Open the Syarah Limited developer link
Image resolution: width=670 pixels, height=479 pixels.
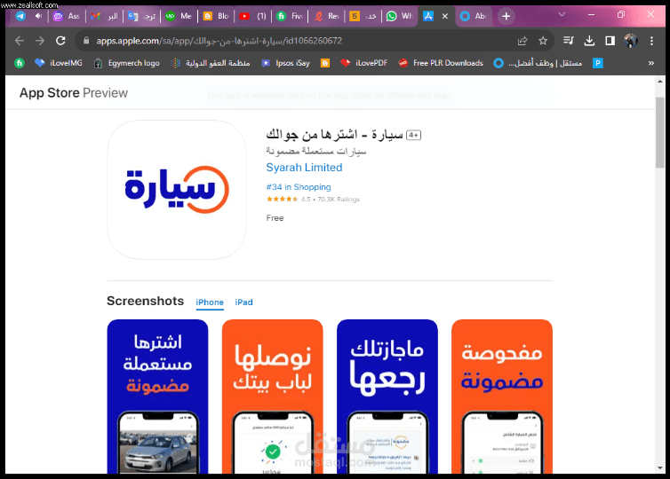(304, 167)
